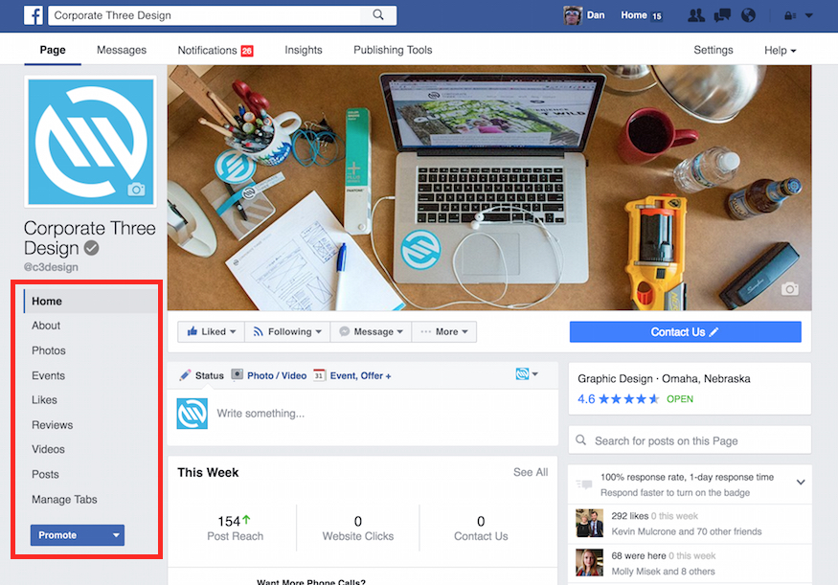Click the page logo beside composer
838x585 pixels.
coord(193,414)
